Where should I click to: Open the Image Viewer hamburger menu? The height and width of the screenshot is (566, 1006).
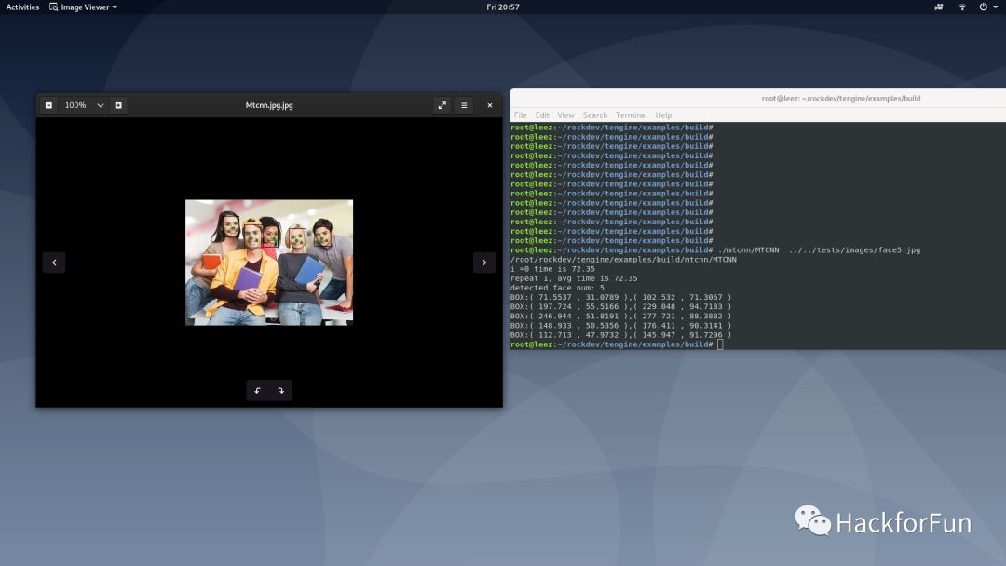(464, 105)
